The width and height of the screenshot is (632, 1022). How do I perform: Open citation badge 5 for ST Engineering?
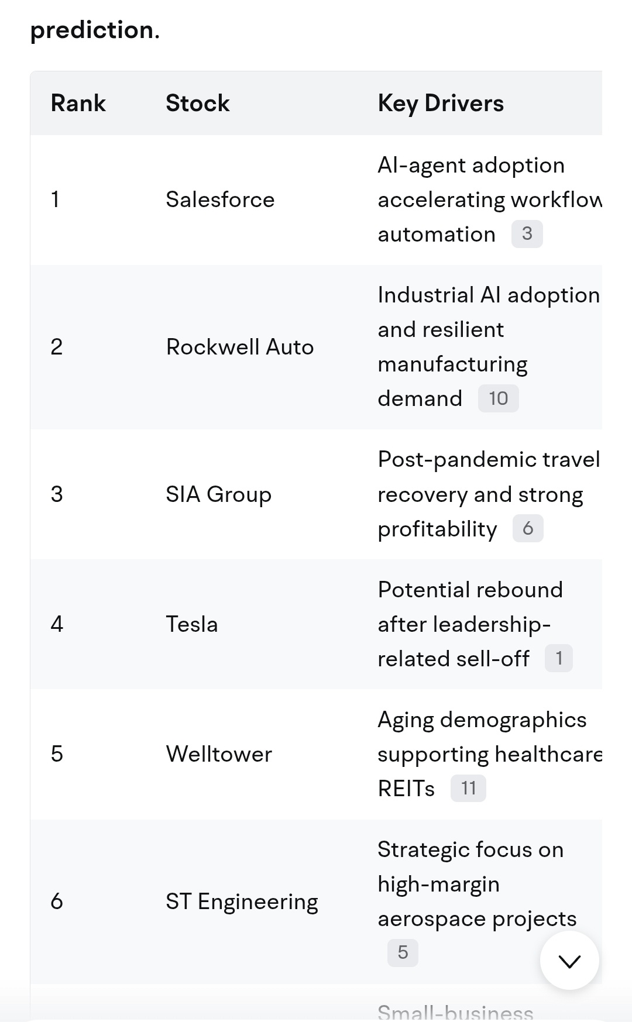click(403, 952)
